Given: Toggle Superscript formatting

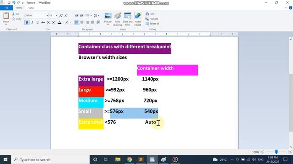Looking at the screenshot, I should 54,22.
